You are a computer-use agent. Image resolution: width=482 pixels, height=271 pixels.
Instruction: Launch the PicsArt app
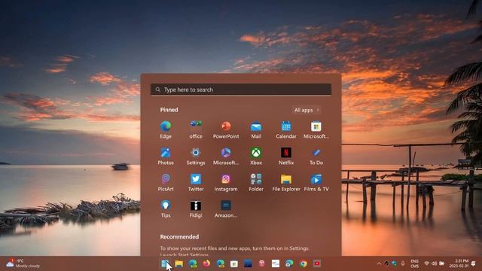(166, 182)
